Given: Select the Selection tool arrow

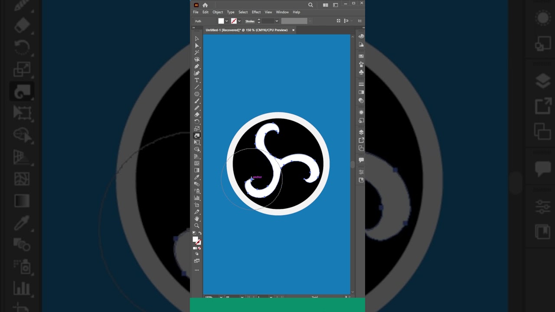Looking at the screenshot, I should (197, 39).
